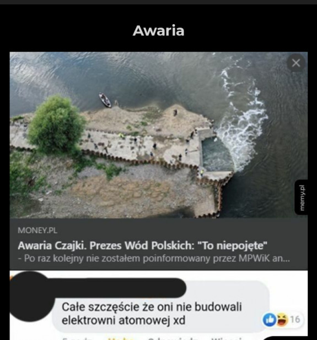The height and width of the screenshot is (340, 317).
Task: Click the laughing Haha reaction emoji
Action: click(x=282, y=320)
